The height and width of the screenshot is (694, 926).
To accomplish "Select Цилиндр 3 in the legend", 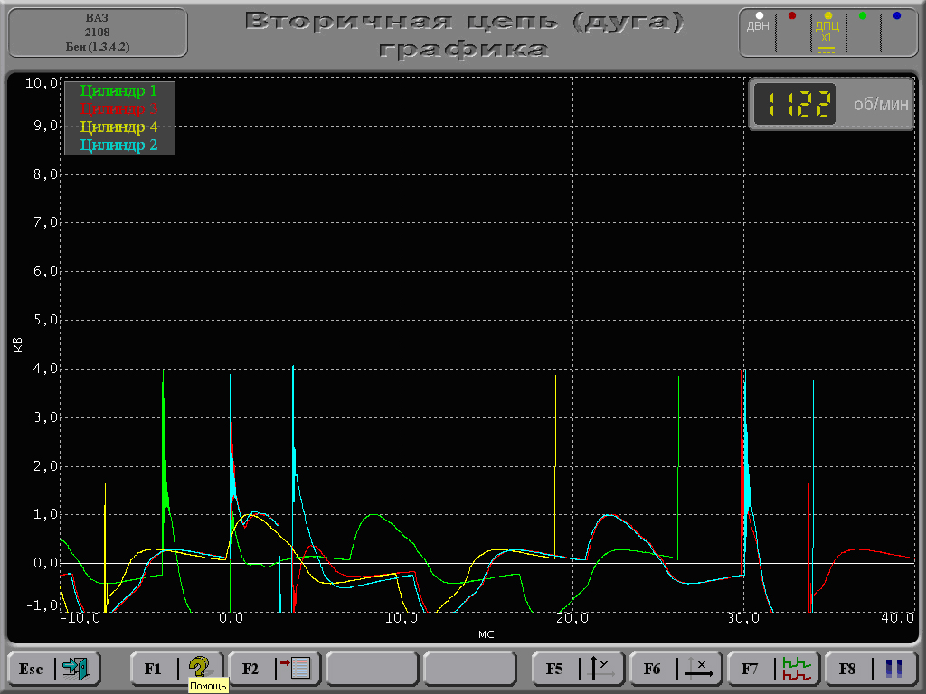I will tap(118, 108).
